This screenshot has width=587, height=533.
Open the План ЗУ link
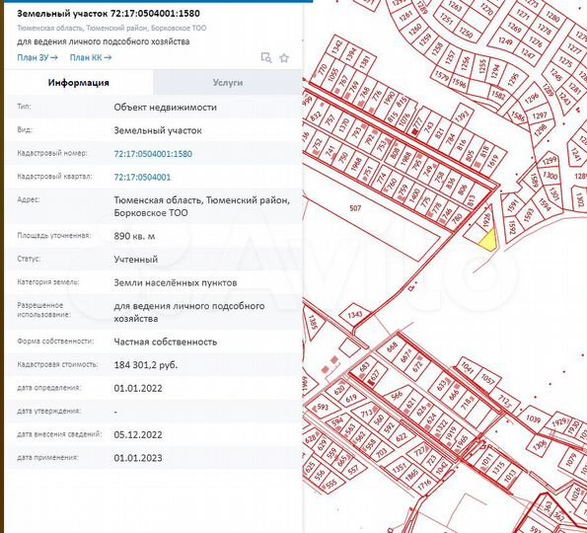click(x=37, y=57)
